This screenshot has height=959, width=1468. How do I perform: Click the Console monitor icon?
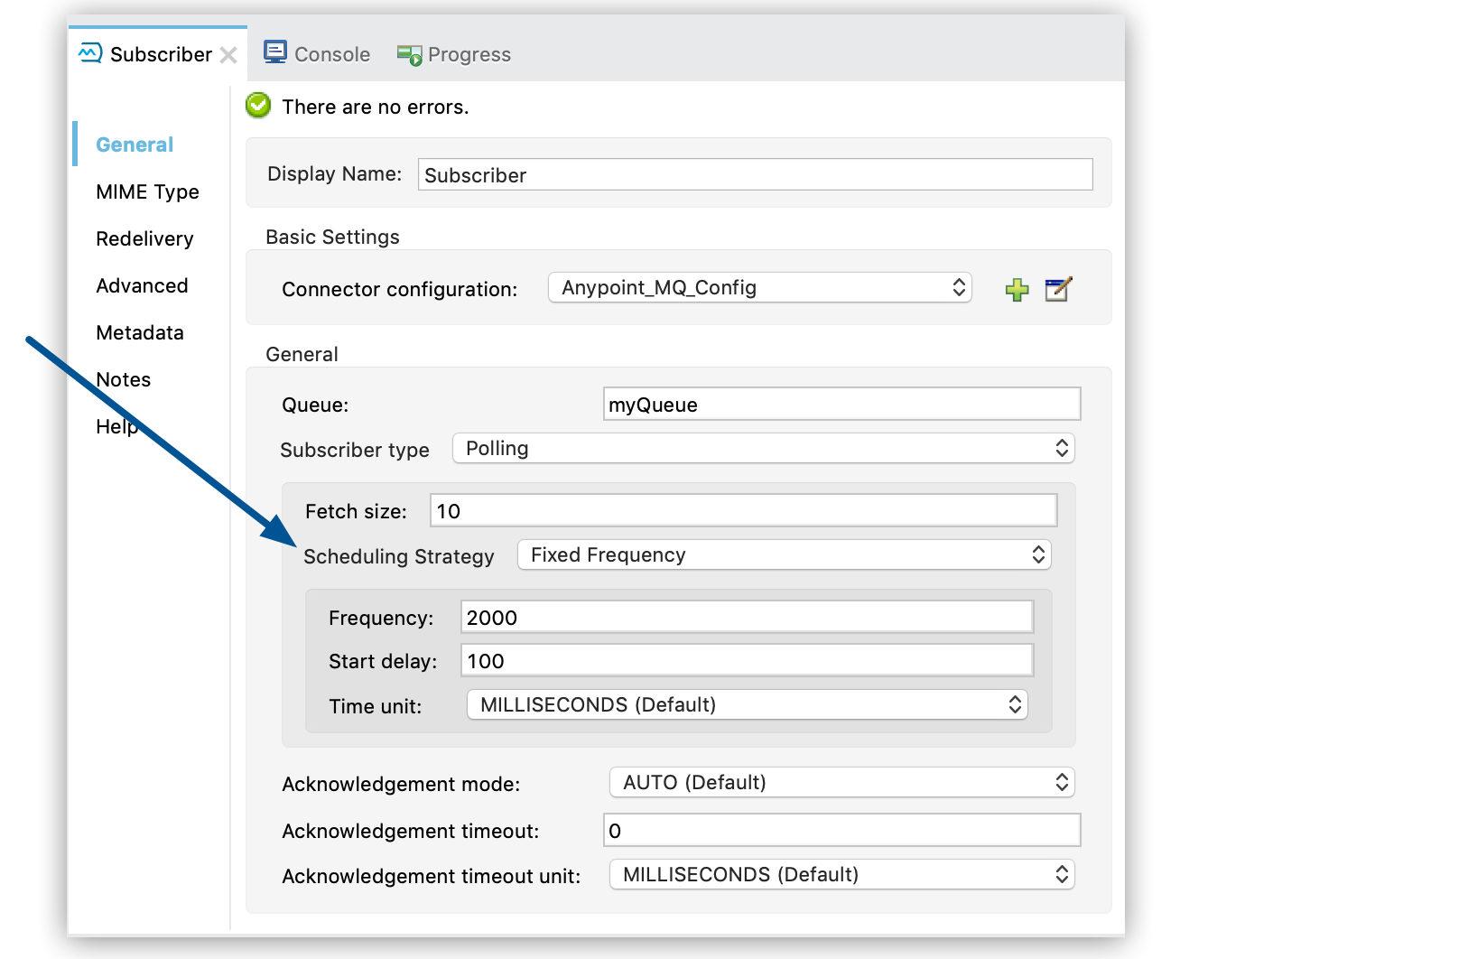click(276, 52)
